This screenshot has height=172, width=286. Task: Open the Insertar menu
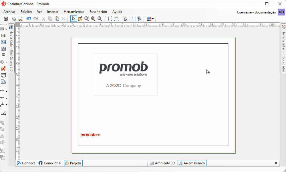click(x=53, y=12)
